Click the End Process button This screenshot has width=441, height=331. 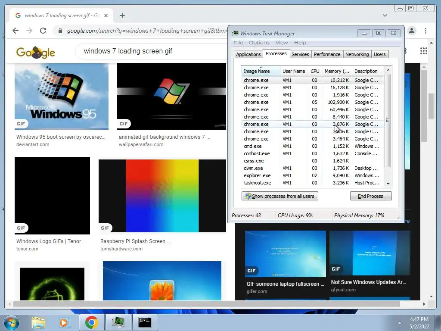pyautogui.click(x=371, y=196)
